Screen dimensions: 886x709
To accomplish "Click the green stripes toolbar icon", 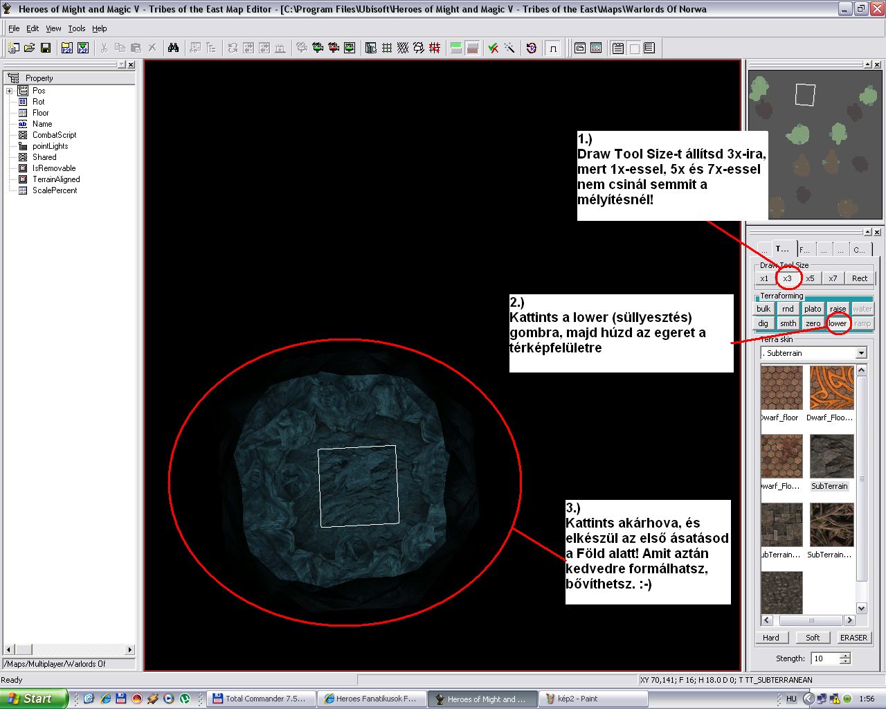I will (x=456, y=48).
